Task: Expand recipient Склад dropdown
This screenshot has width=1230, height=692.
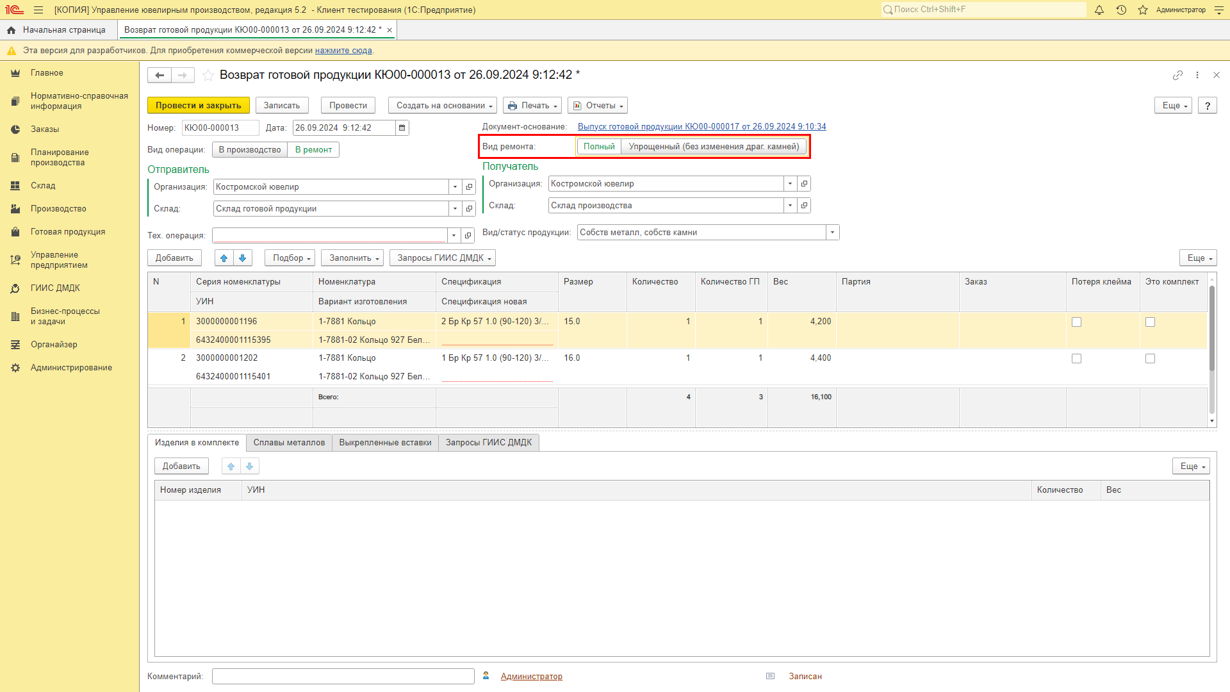Action: click(790, 206)
